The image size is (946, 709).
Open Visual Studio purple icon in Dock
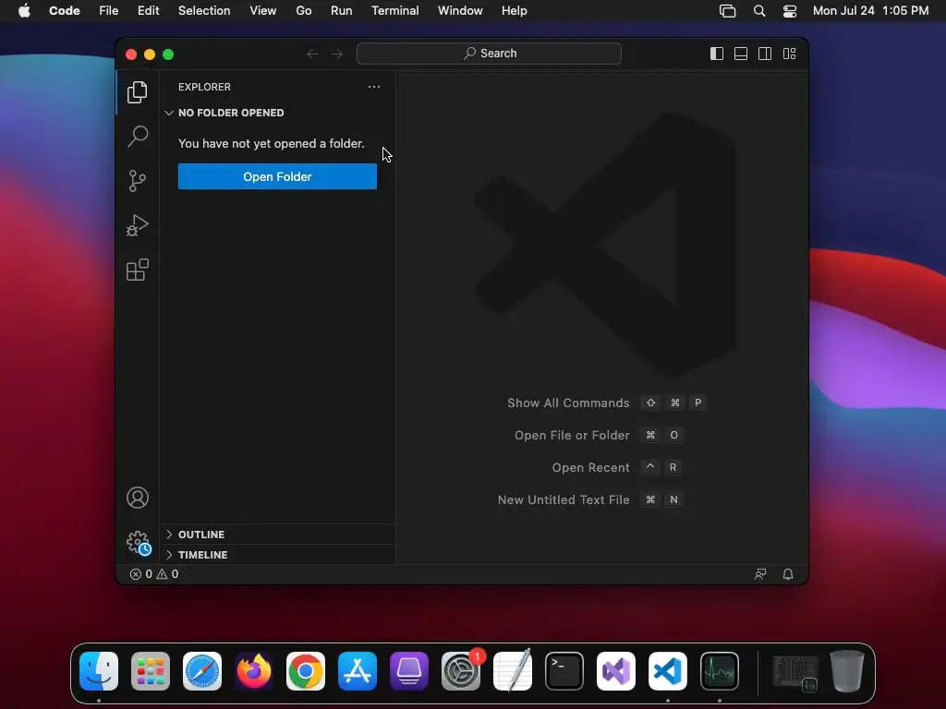pos(616,671)
